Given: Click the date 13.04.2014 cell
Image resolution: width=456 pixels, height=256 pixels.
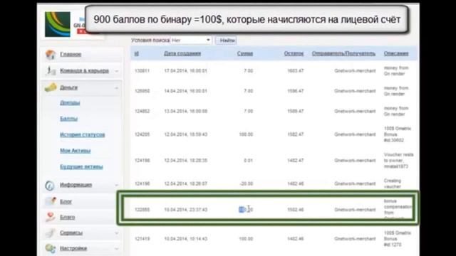Looking at the screenshot, I should pyautogui.click(x=185, y=111).
